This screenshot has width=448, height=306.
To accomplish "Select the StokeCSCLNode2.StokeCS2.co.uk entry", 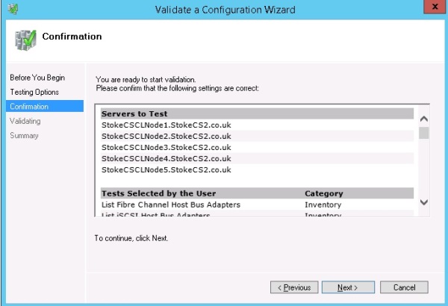I will pos(166,137).
